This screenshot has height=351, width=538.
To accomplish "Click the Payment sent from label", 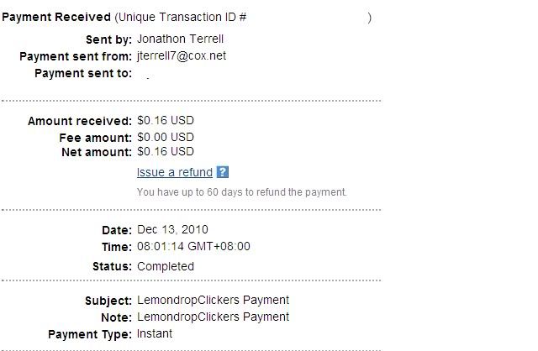I will [76, 56].
